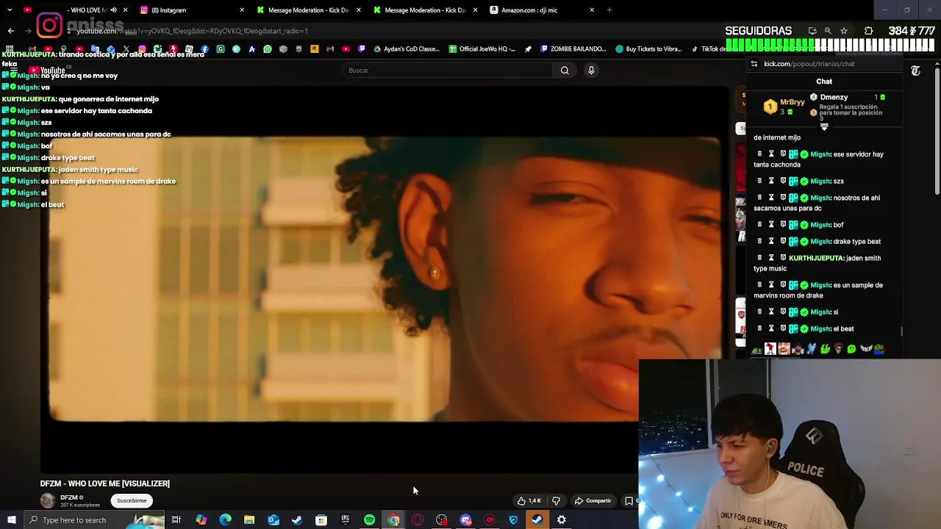The height and width of the screenshot is (529, 941).
Task: Bookmark page with the star icon
Action: point(844,31)
